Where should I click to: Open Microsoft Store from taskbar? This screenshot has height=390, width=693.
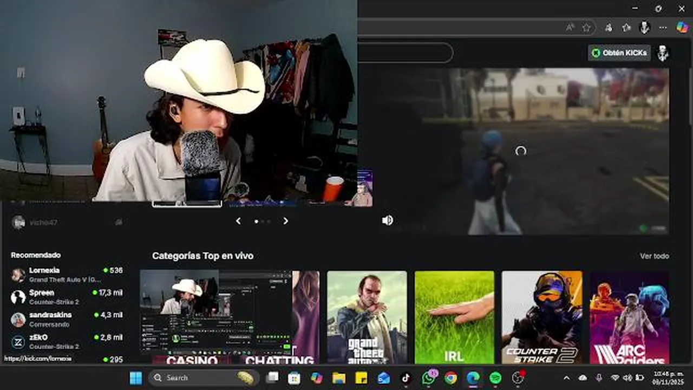[294, 378]
